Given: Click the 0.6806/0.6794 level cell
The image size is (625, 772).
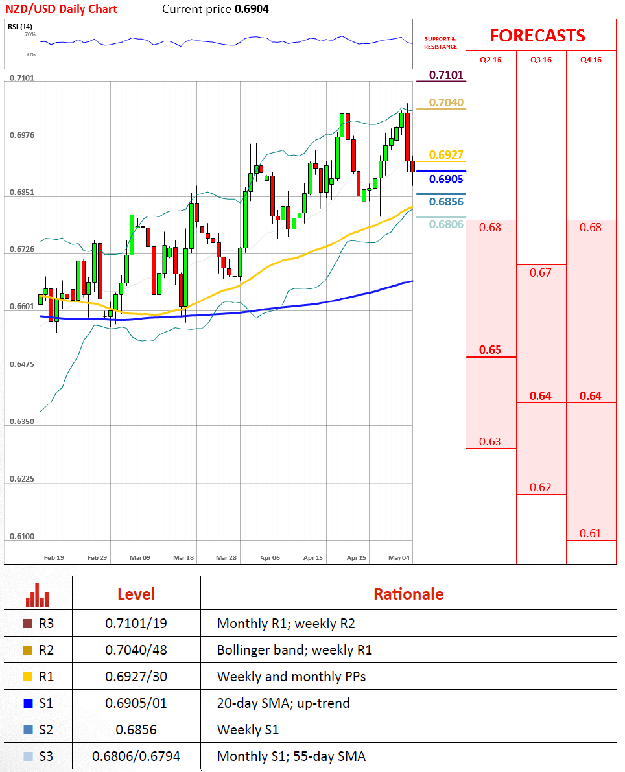Looking at the screenshot, I should (x=136, y=756).
